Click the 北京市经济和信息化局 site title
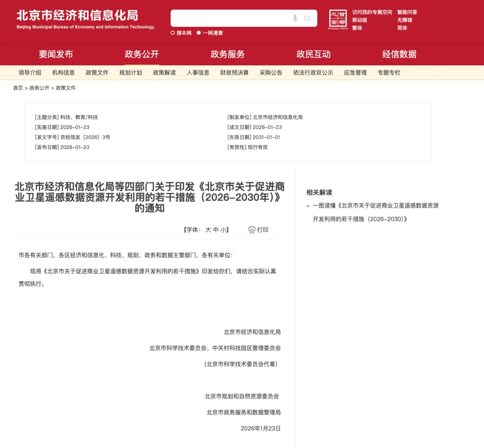Screen dimensions: 484x448 pos(77,15)
